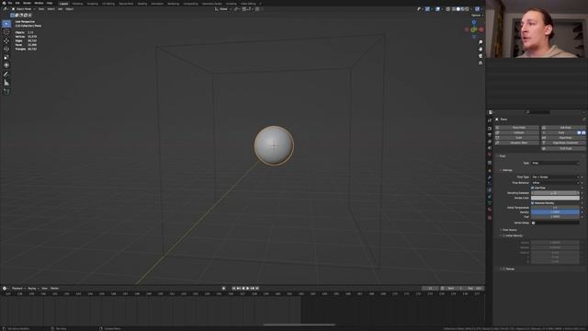
Task: Click the blue Z axis gizmo circle
Action: 474,22
